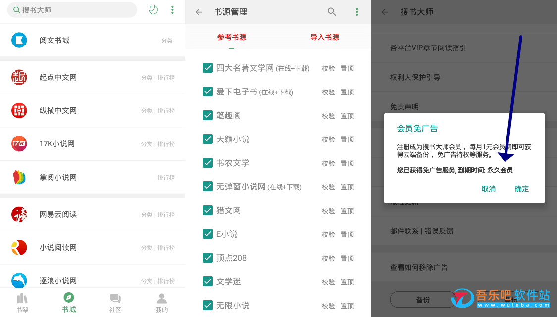Viewport: 557px width, 317px height.
Task: Tap 置顶 for 无限小说
Action: tap(347, 306)
